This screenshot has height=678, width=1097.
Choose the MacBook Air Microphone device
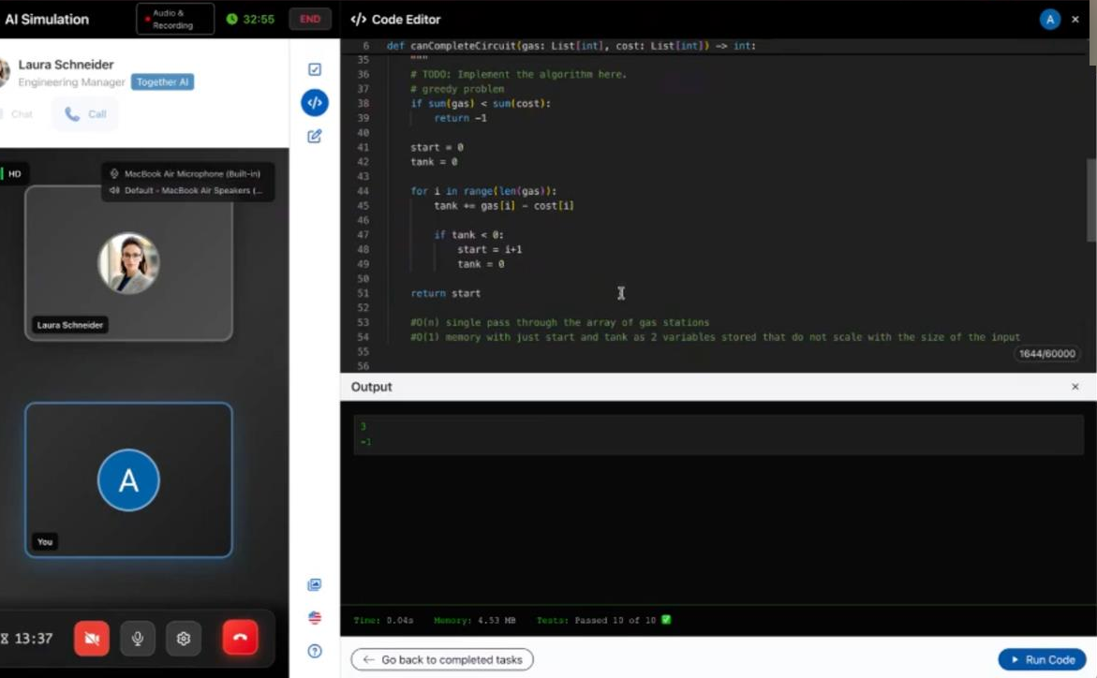tap(186, 173)
